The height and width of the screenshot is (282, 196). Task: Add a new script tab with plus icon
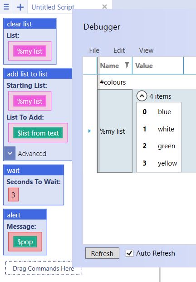click(x=20, y=7)
